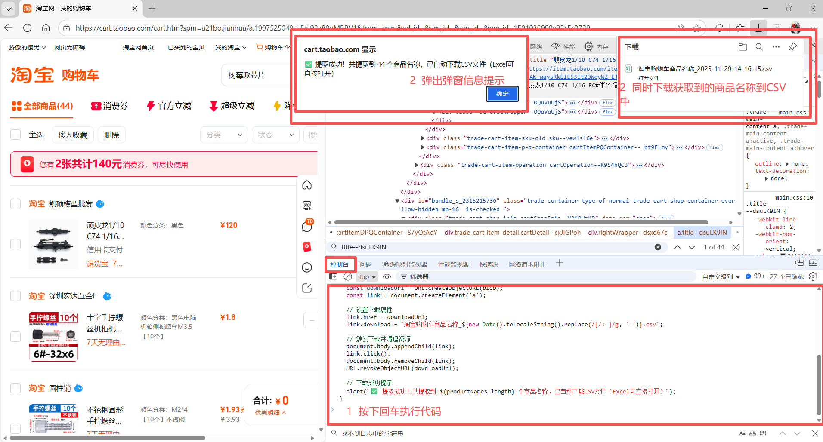Select the 凯硕模型批发 shop checkbox
The image size is (823, 442).
pos(15,204)
